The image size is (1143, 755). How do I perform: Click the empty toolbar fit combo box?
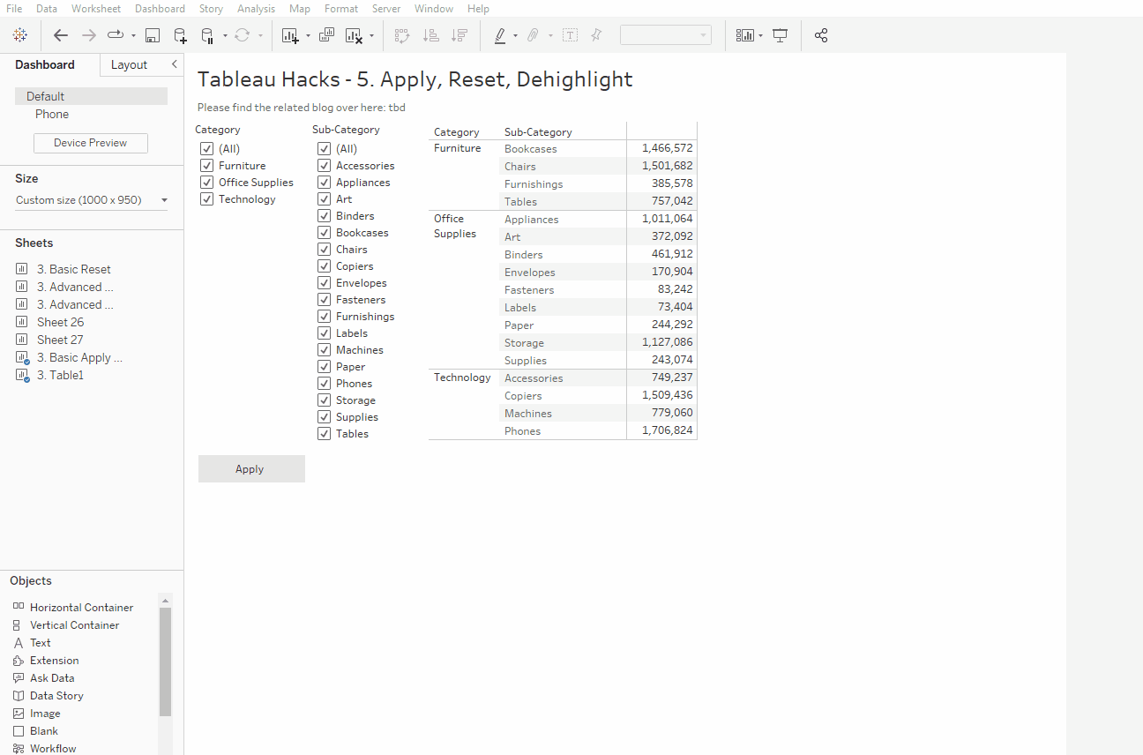click(x=666, y=35)
